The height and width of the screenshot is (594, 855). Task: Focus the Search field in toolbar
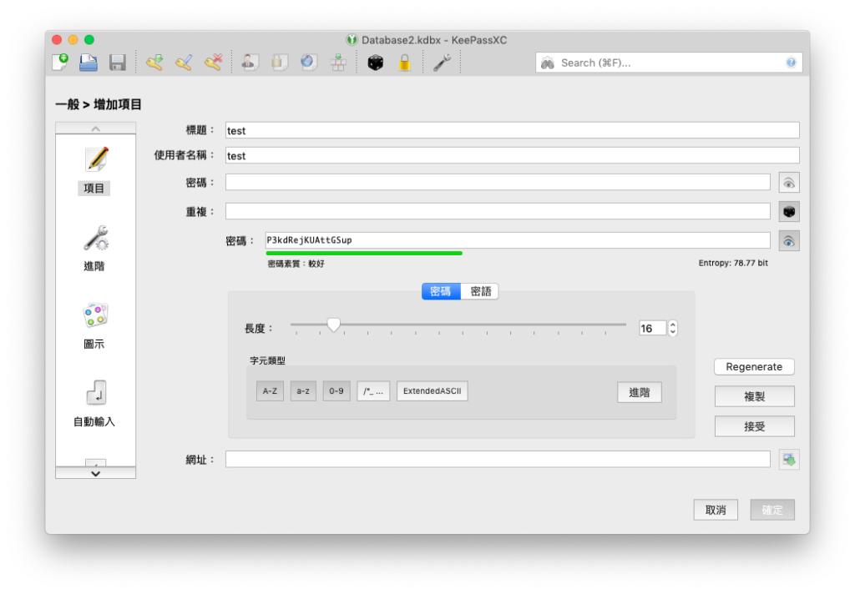[x=669, y=63]
